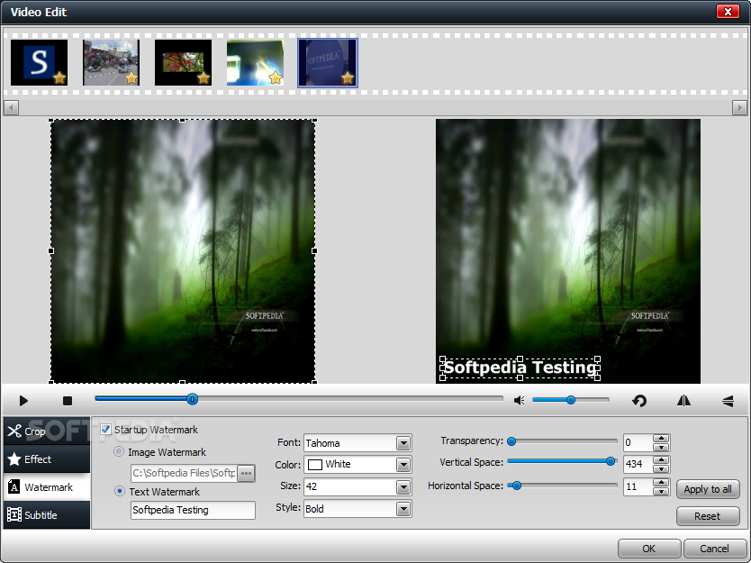Expand the Size dropdown showing 42
This screenshot has width=751, height=563.
pyautogui.click(x=403, y=486)
